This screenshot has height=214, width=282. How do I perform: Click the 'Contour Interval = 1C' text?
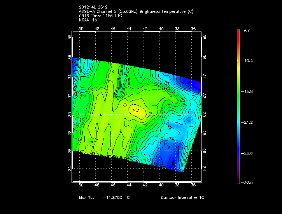(x=182, y=198)
